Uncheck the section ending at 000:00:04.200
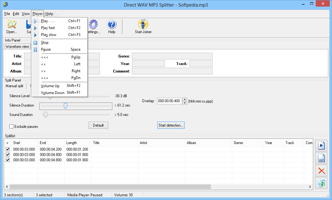Image resolution: width=332 pixels, height=200 pixels. pos(8,149)
